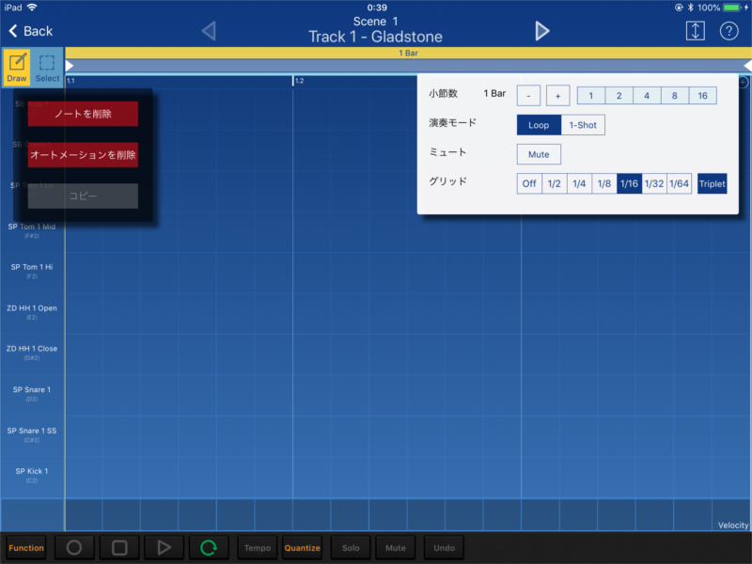Set bar length to 16
The image size is (752, 564).
tap(702, 96)
